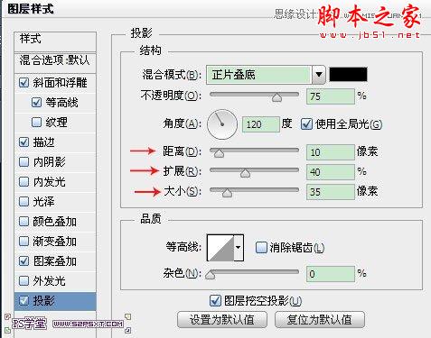Open the 等高线 sub-row label under 斜面和浮雕
431x338 pixels.
61,103
